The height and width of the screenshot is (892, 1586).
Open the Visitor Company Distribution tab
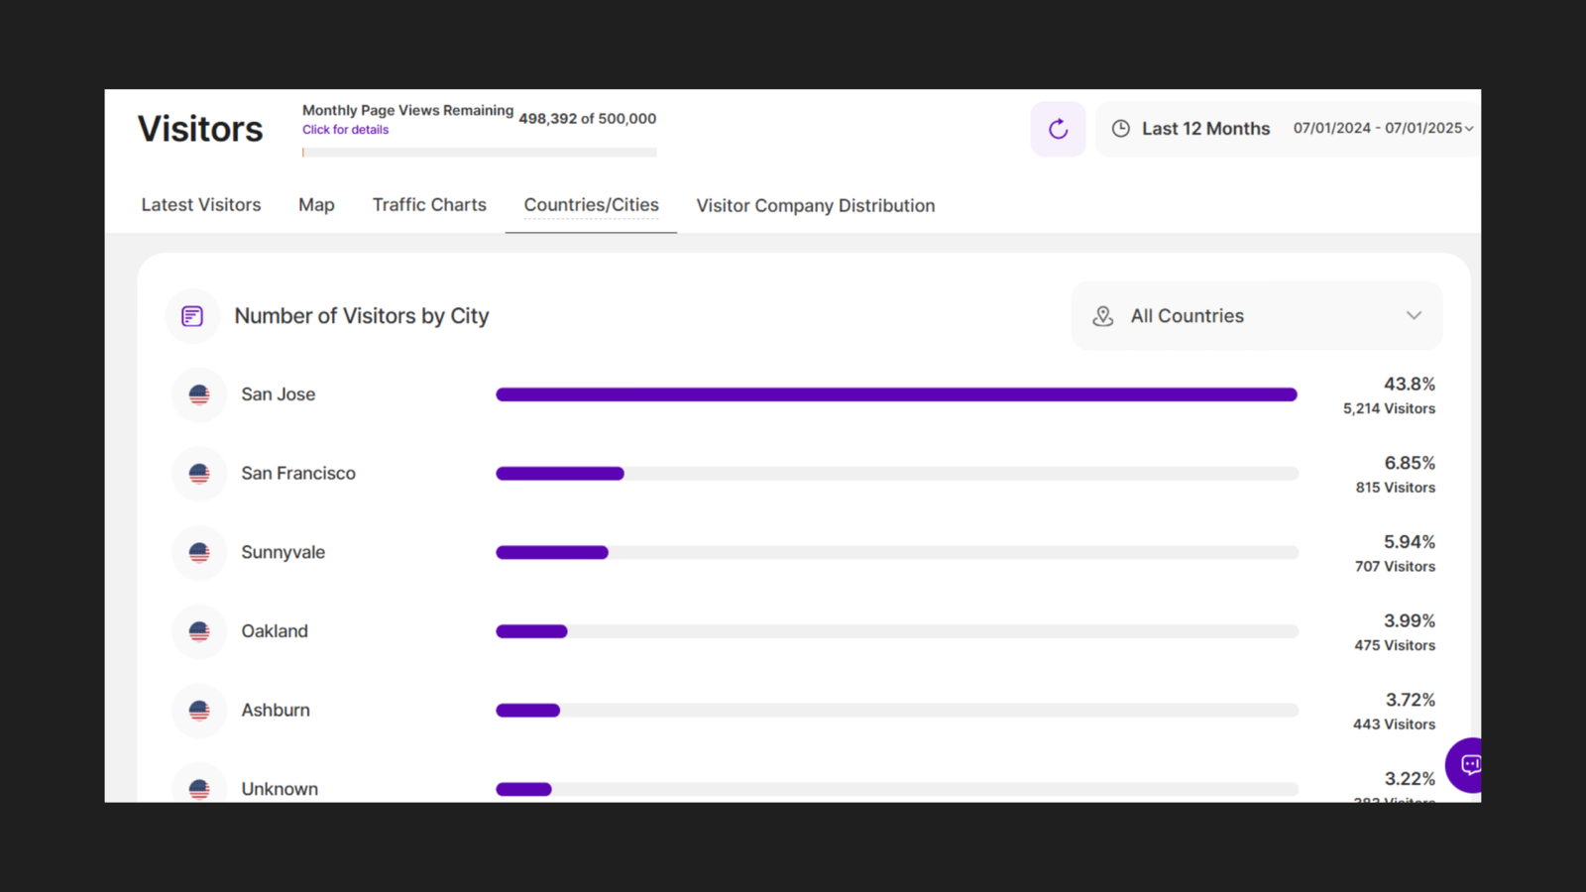(x=815, y=205)
